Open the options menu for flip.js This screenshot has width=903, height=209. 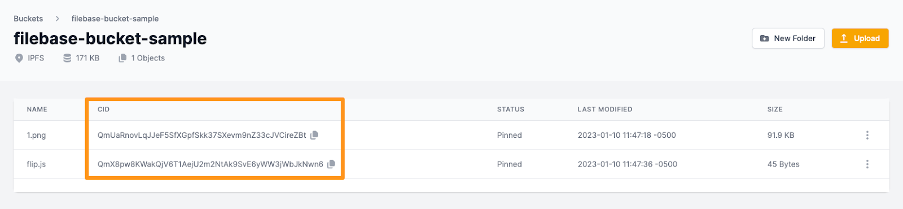coord(867,164)
